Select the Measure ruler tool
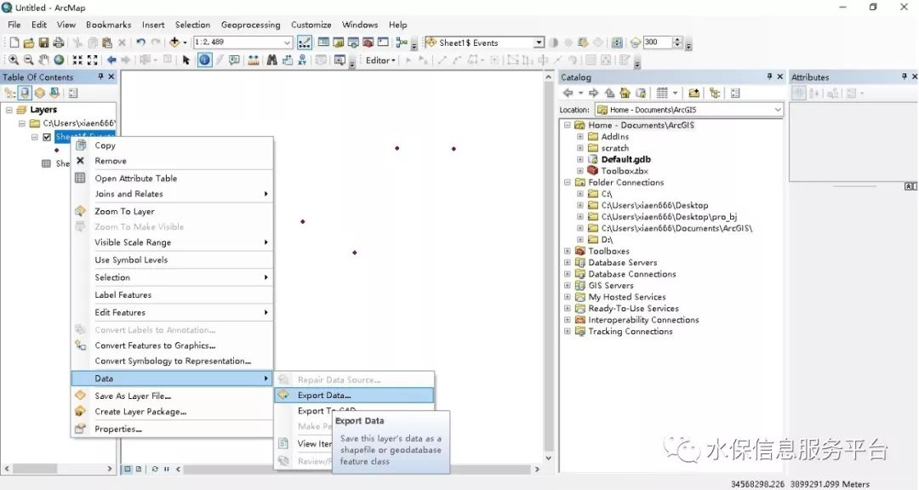Screen dimensions: 919x490 254,60
